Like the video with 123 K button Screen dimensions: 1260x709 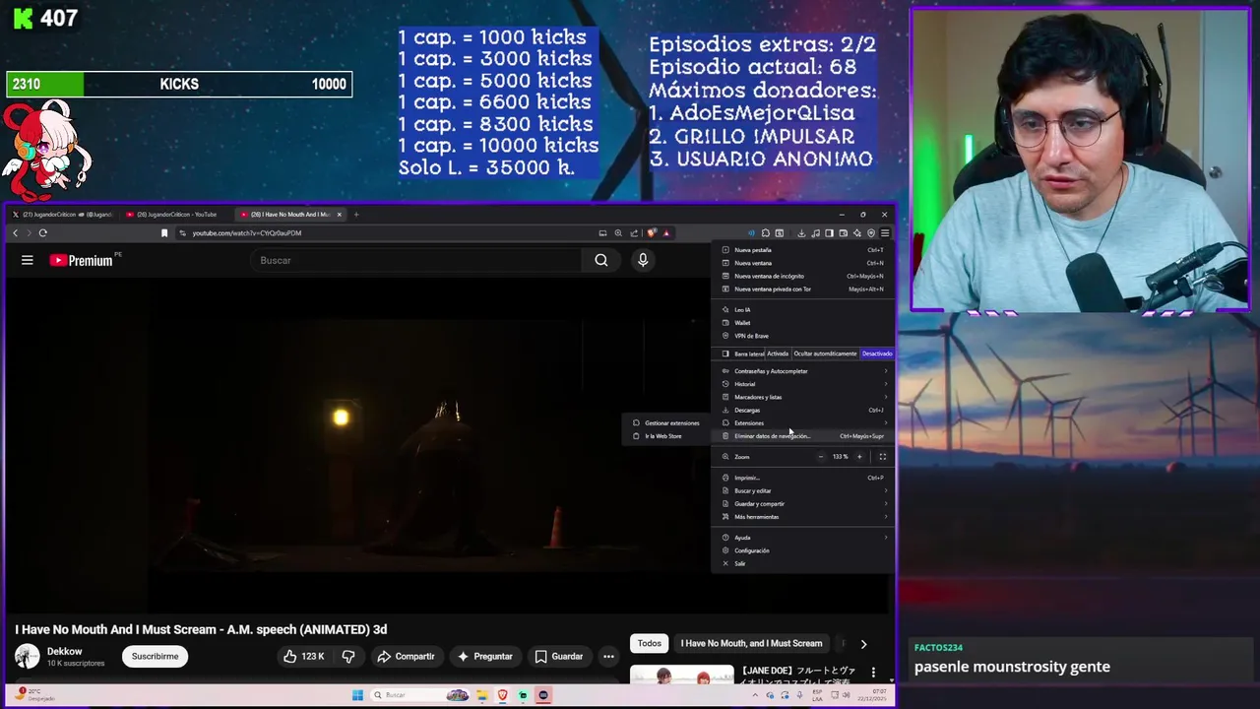tap(305, 656)
